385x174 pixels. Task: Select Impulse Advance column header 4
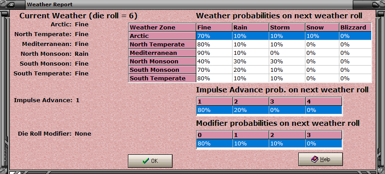tap(324, 101)
